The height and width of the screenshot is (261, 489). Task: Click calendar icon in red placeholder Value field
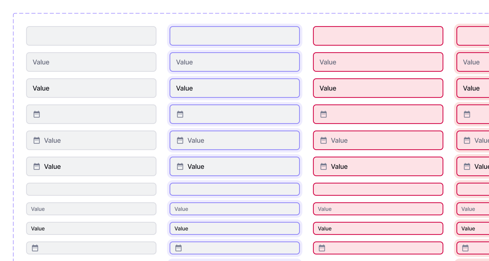coord(324,140)
